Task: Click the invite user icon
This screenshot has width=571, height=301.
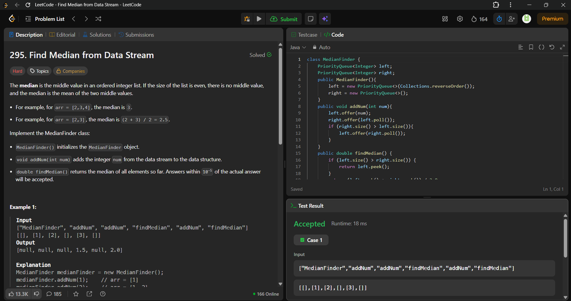Action: pyautogui.click(x=512, y=19)
